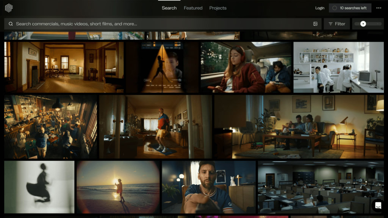The image size is (388, 218).
Task: Open the man exercising in living room thumbnail
Action: 156,127
